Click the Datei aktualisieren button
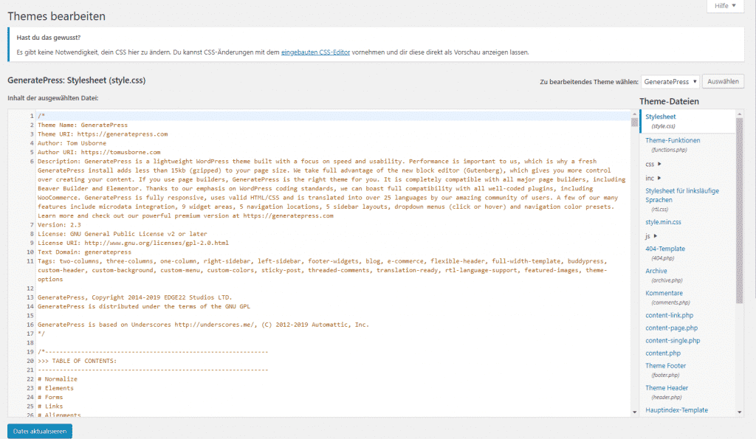The width and height of the screenshot is (756, 439). (40, 432)
